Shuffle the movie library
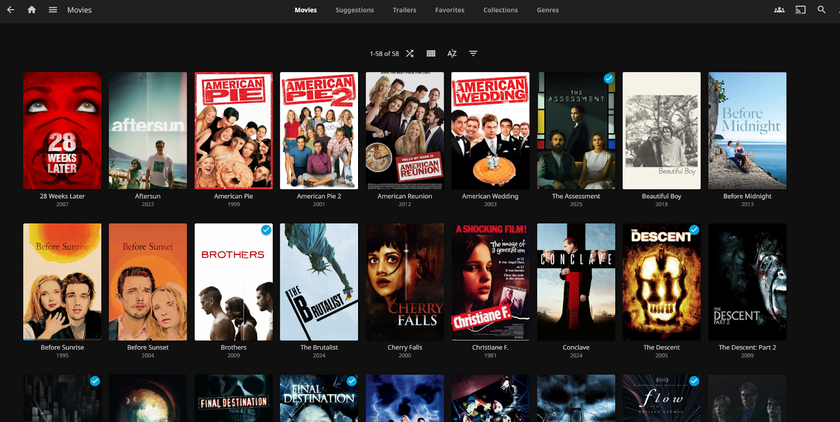The image size is (840, 422). pyautogui.click(x=410, y=54)
